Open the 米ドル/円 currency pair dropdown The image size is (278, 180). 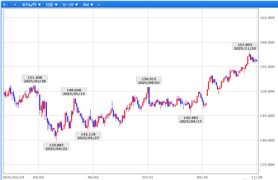tap(31, 5)
